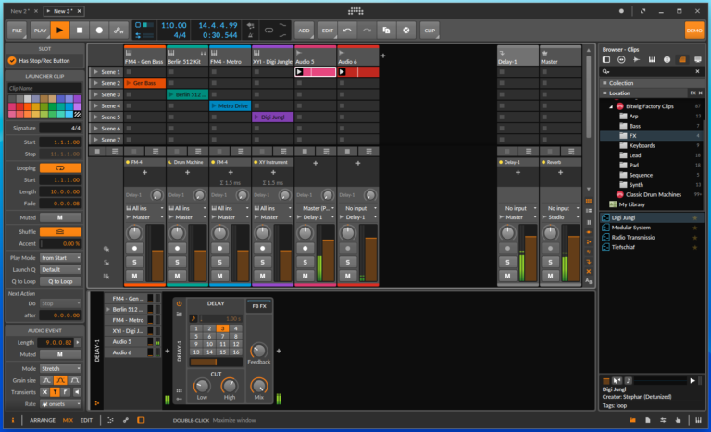Open Audio 6 No input dropdown
The width and height of the screenshot is (711, 432).
click(358, 208)
